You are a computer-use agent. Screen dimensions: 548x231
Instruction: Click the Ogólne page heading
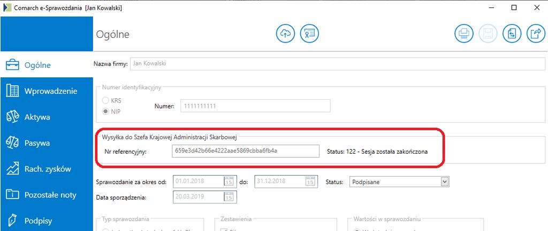(112, 35)
